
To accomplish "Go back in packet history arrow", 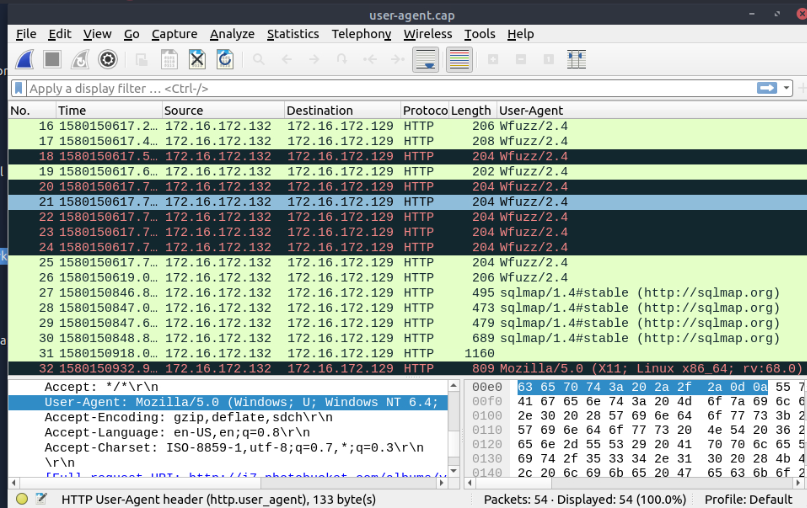I will (x=287, y=60).
